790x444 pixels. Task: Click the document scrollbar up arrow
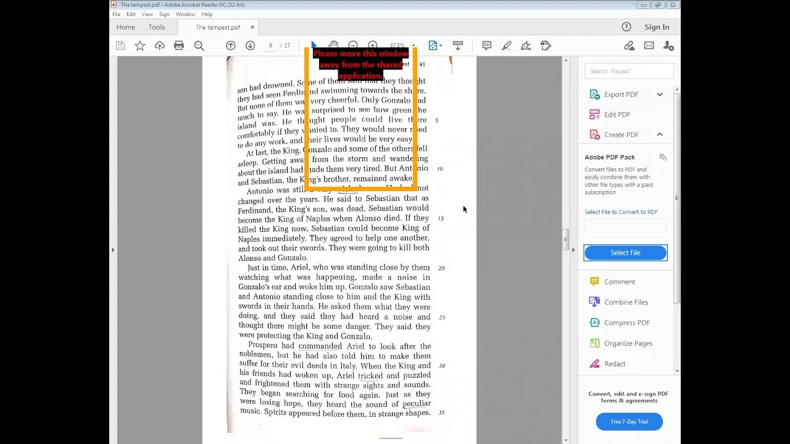(565, 60)
